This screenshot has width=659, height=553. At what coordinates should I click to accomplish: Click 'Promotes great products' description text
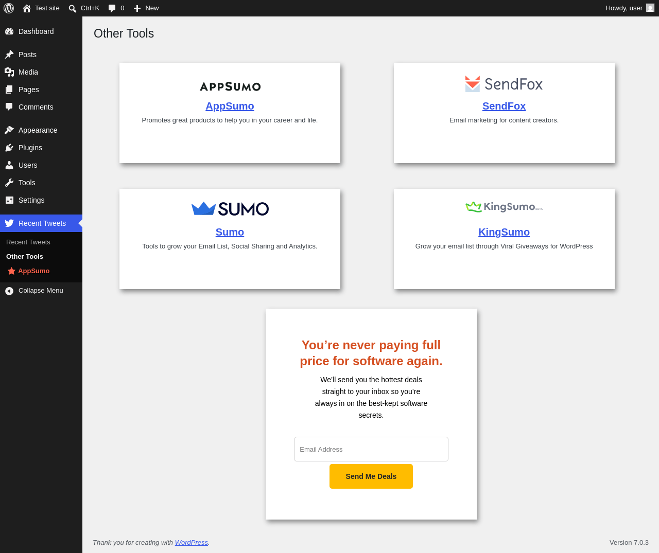(x=230, y=120)
